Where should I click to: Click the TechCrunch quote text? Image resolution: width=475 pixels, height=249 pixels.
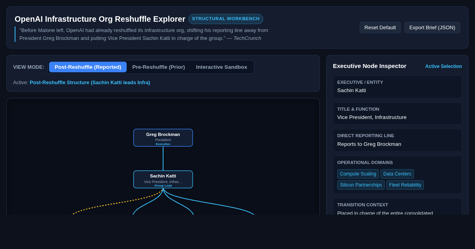pyautogui.click(x=144, y=34)
